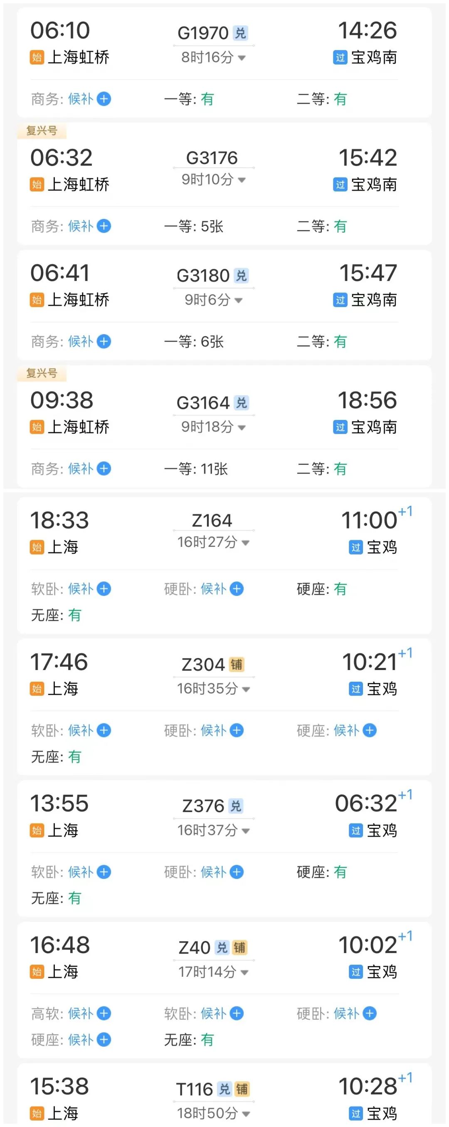The image size is (449, 1127).
Task: Choose G3180 second class available seat
Action: point(340,342)
